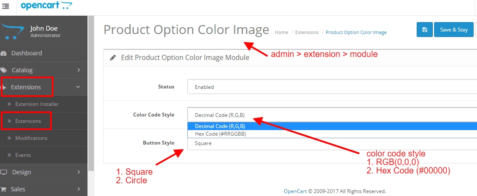
Task: Click the blue save floppy disk icon
Action: point(424,30)
